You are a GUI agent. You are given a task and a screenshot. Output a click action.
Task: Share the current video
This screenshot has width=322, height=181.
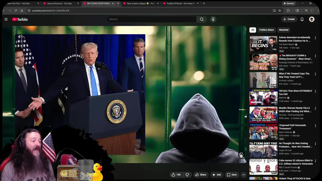coord(201,175)
